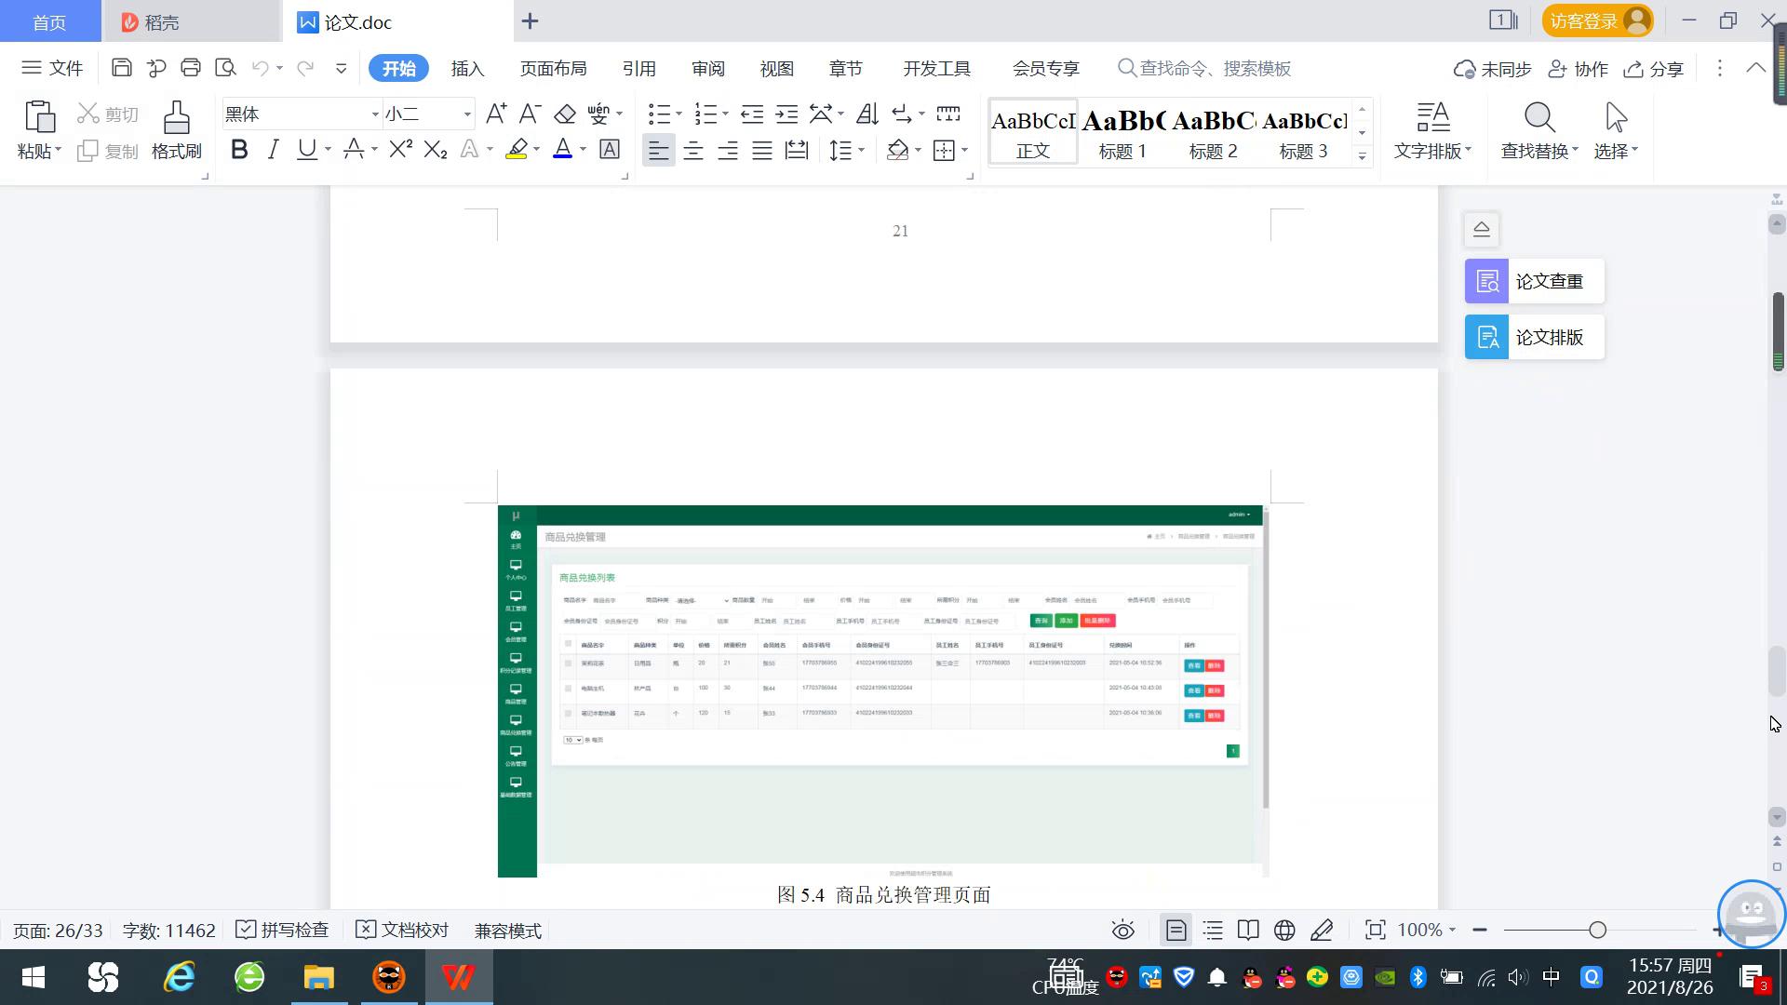Click the print icon in quick toolbar
The image size is (1787, 1005).
pyautogui.click(x=191, y=68)
